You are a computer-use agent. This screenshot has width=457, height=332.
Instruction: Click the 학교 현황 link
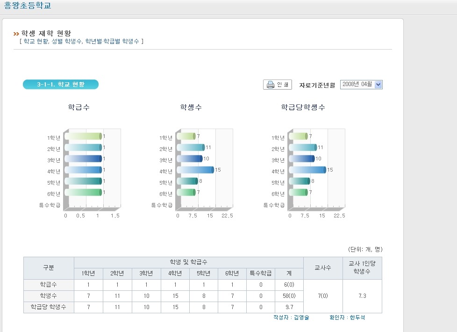pos(36,42)
